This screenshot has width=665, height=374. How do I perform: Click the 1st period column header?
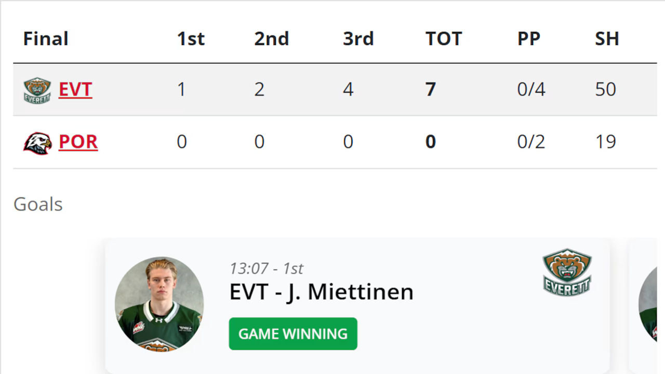[191, 39]
